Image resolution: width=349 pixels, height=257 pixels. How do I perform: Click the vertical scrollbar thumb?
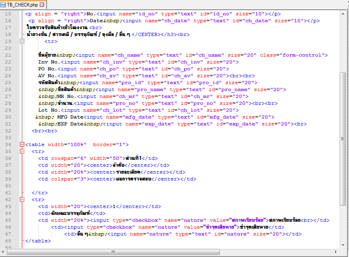click(x=343, y=139)
